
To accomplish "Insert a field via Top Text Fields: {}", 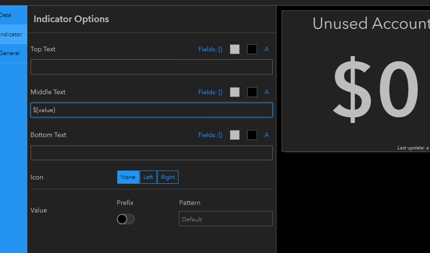I will pos(210,49).
